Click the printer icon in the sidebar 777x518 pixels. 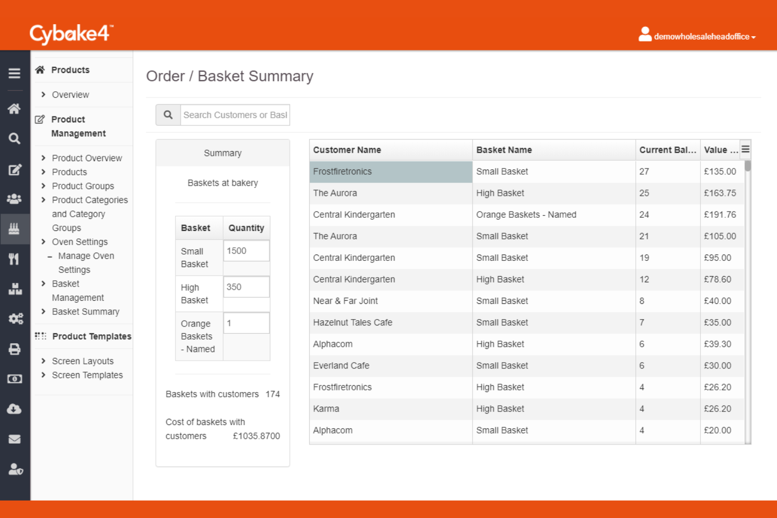pyautogui.click(x=14, y=349)
